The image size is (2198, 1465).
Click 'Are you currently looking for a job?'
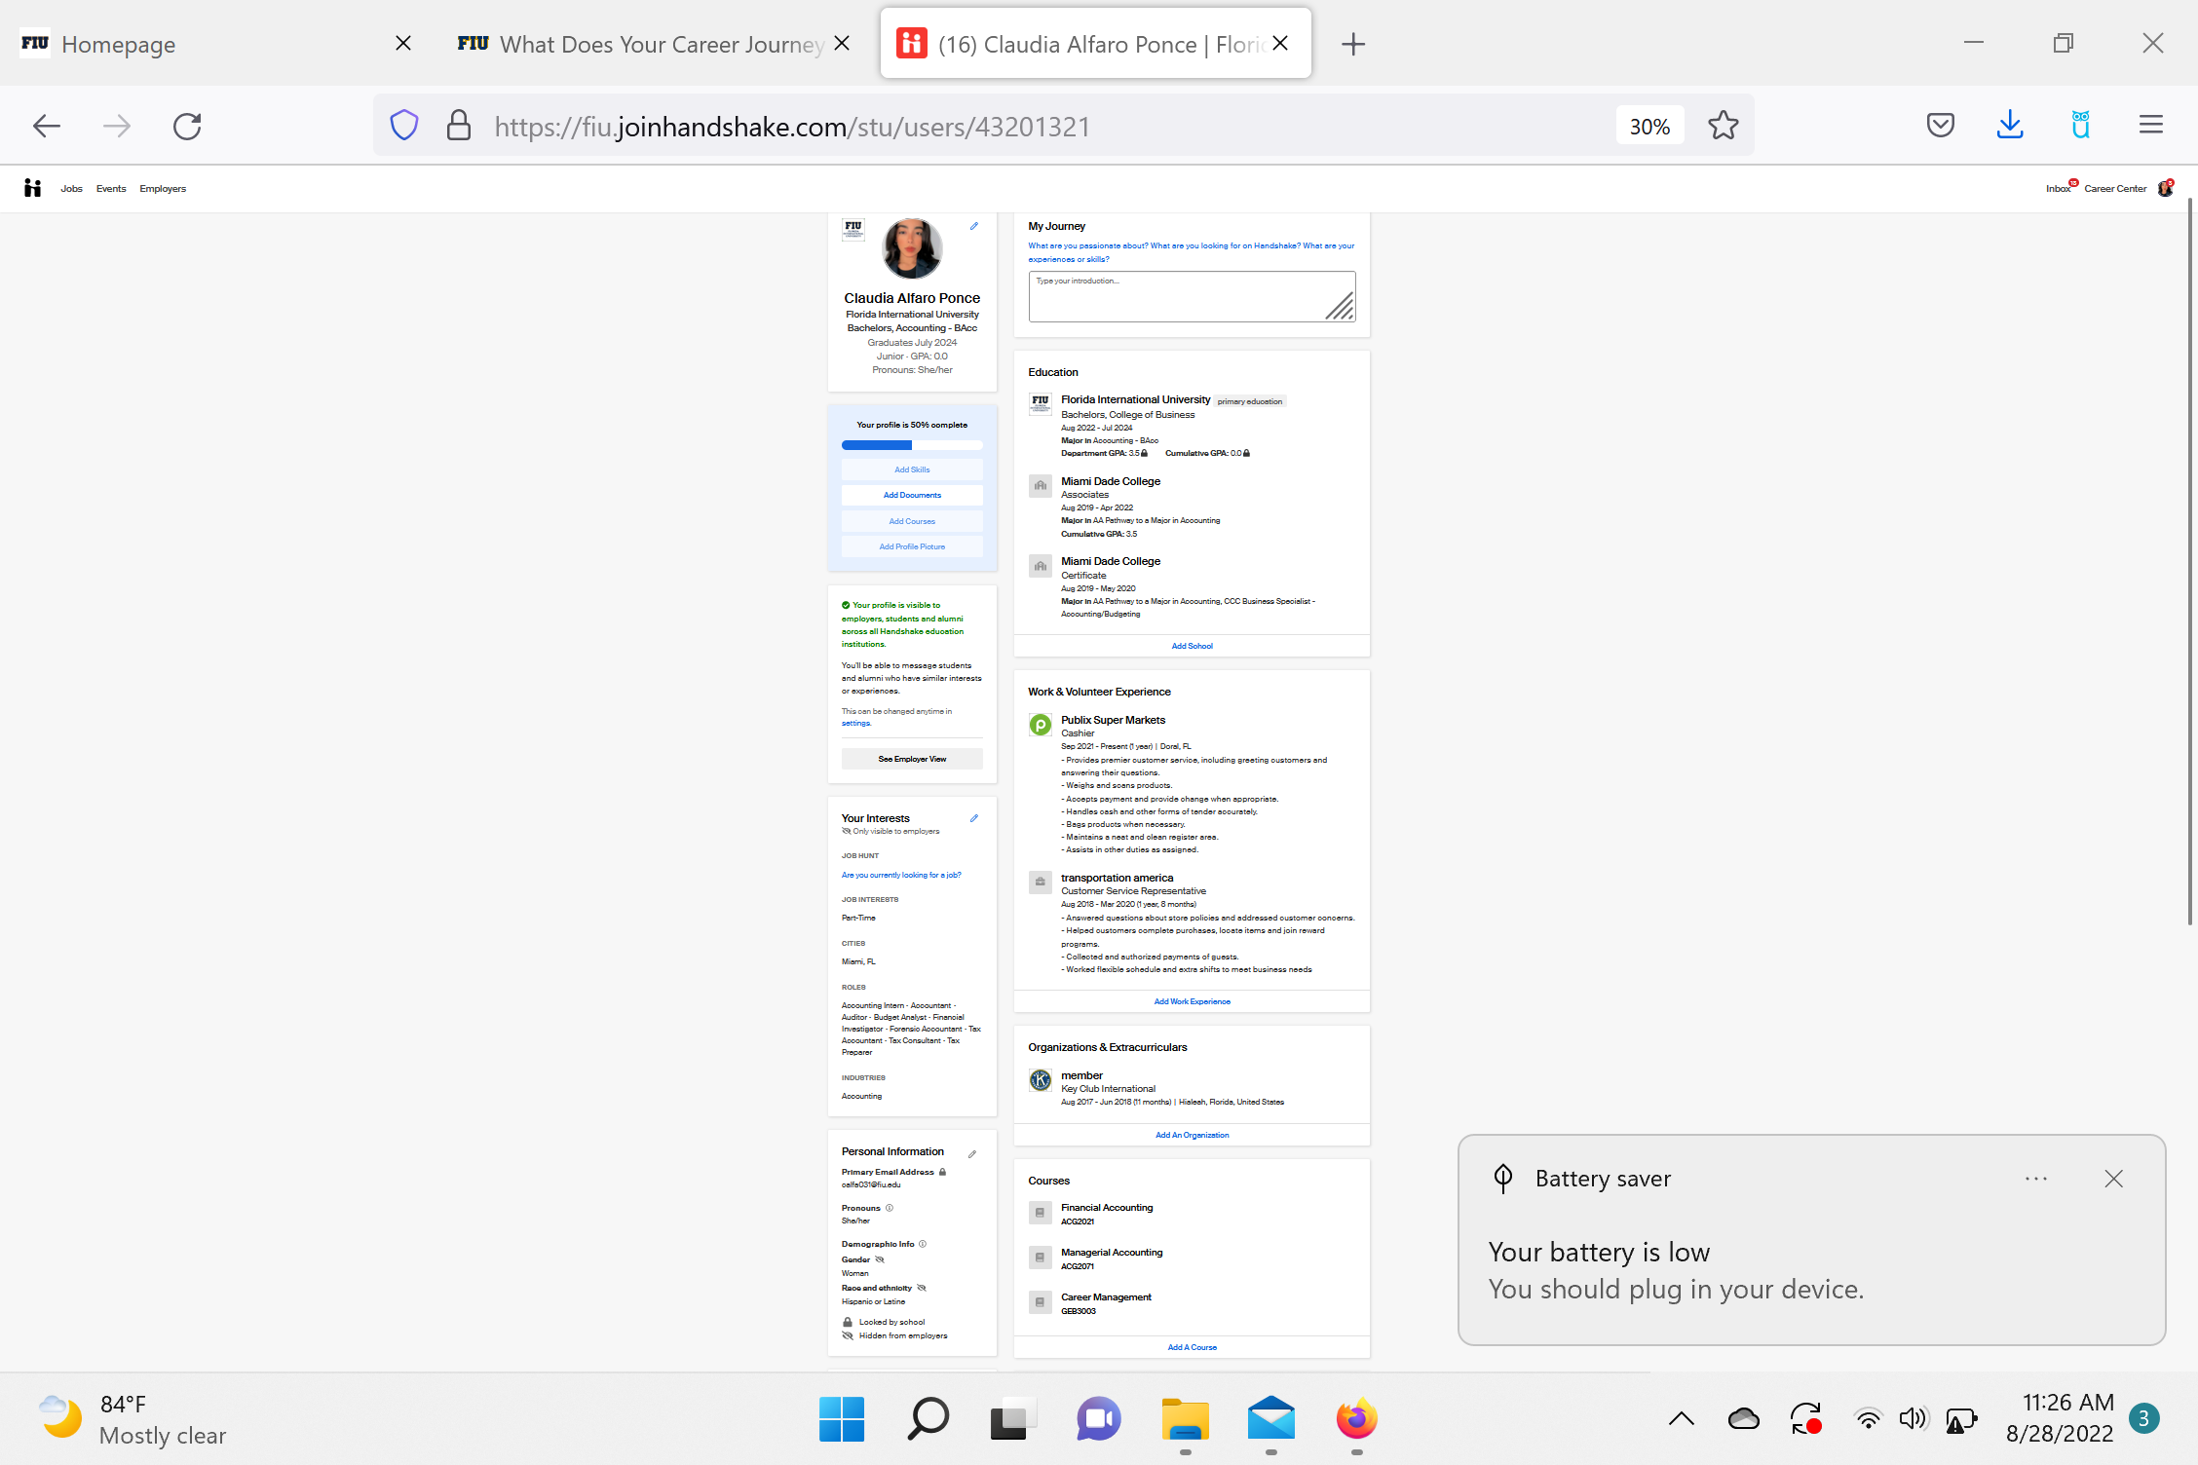point(901,875)
